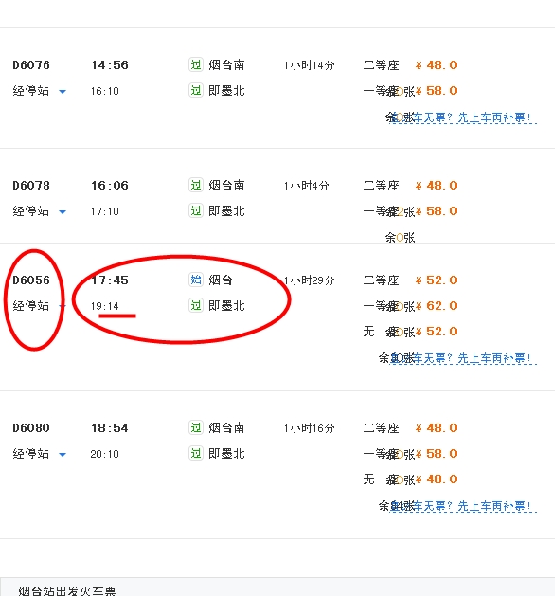Expand 经停站 dropdown arrow for D6076
This screenshot has height=596, width=555.
[63, 92]
